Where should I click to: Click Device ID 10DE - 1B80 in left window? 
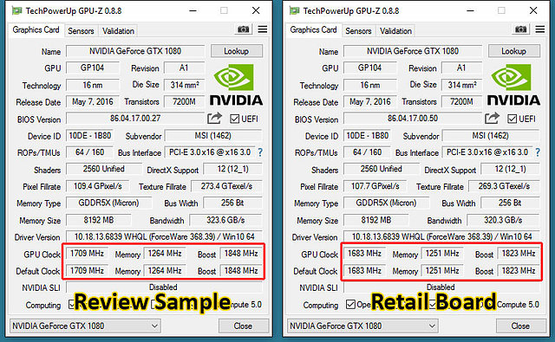tap(90, 136)
